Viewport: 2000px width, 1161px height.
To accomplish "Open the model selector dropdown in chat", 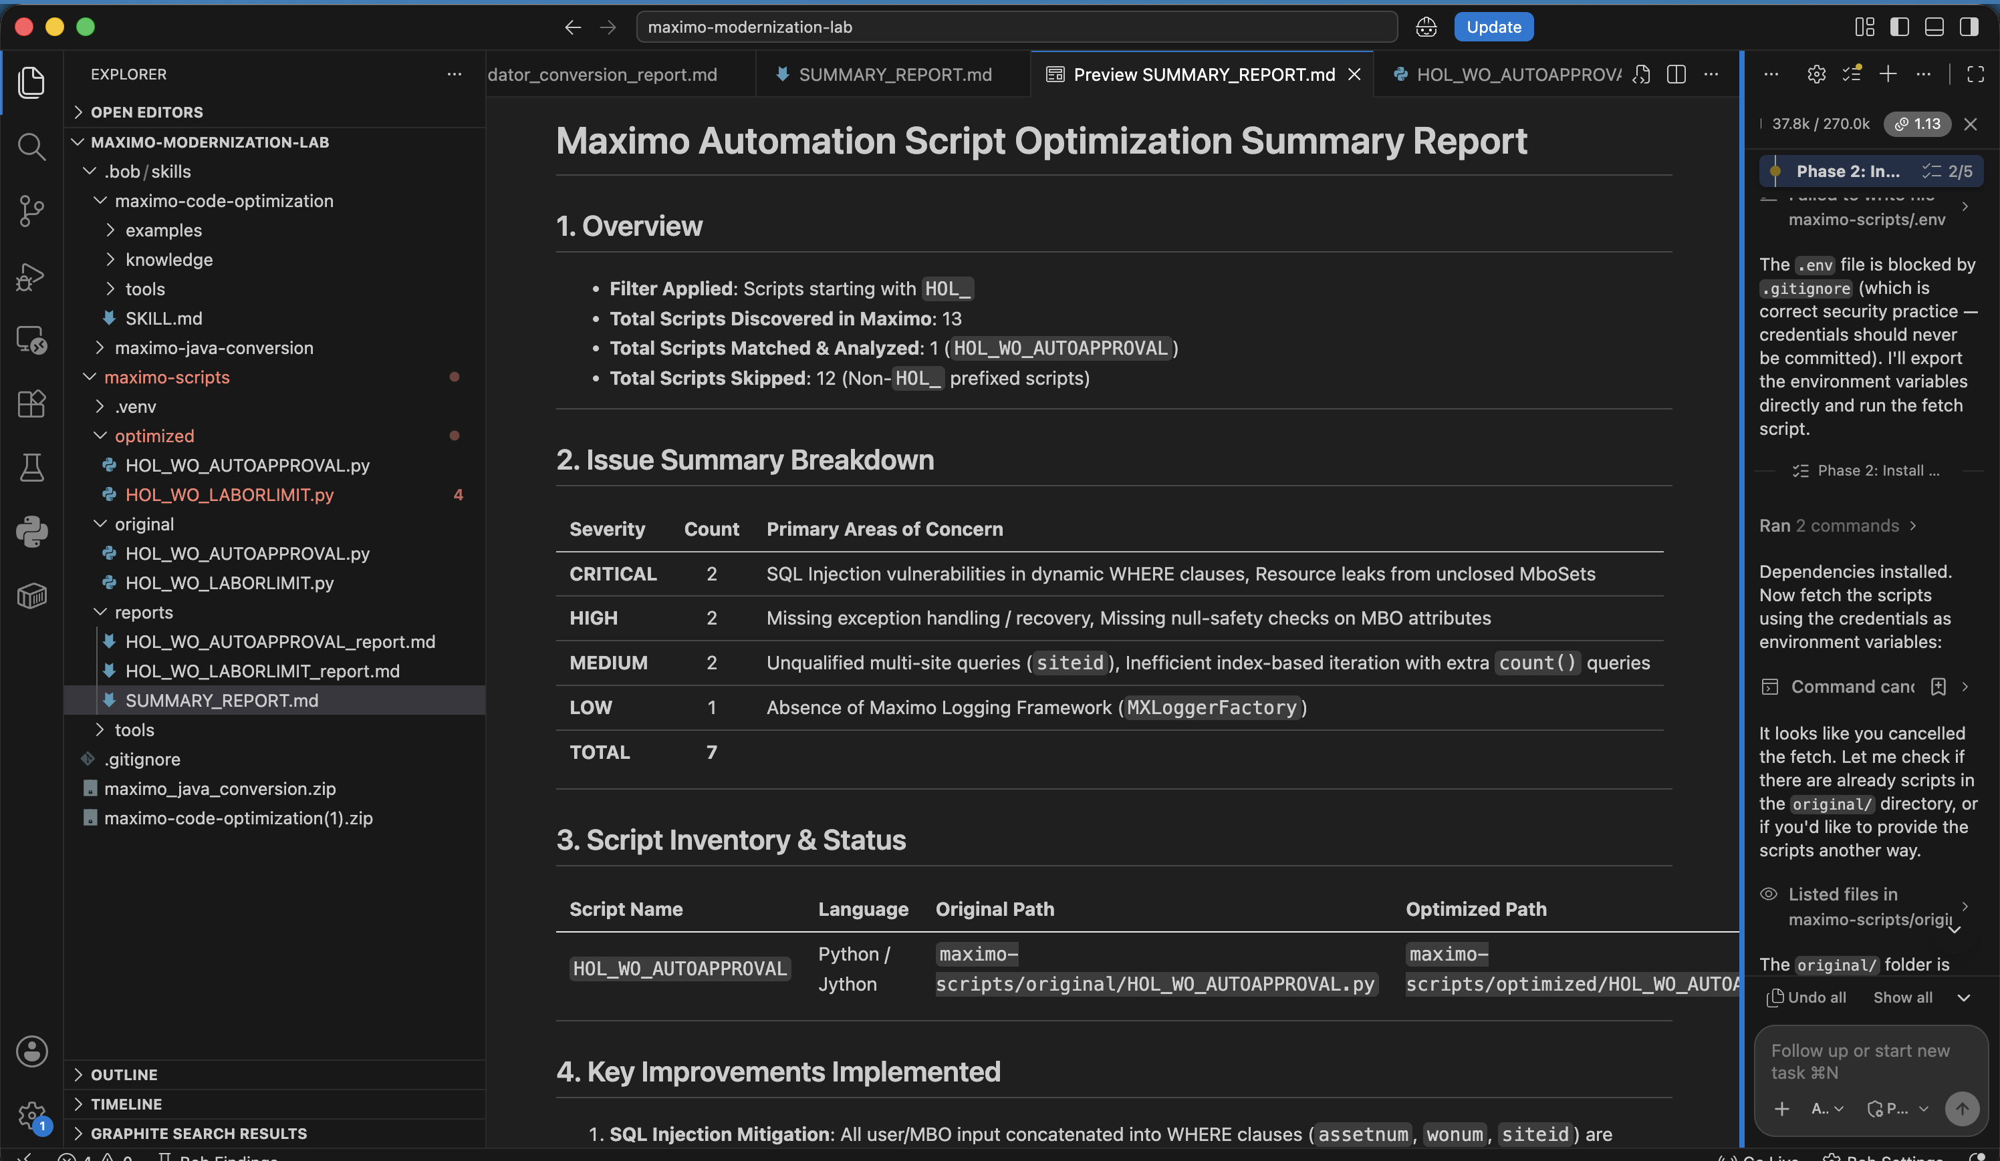I will tap(1826, 1108).
